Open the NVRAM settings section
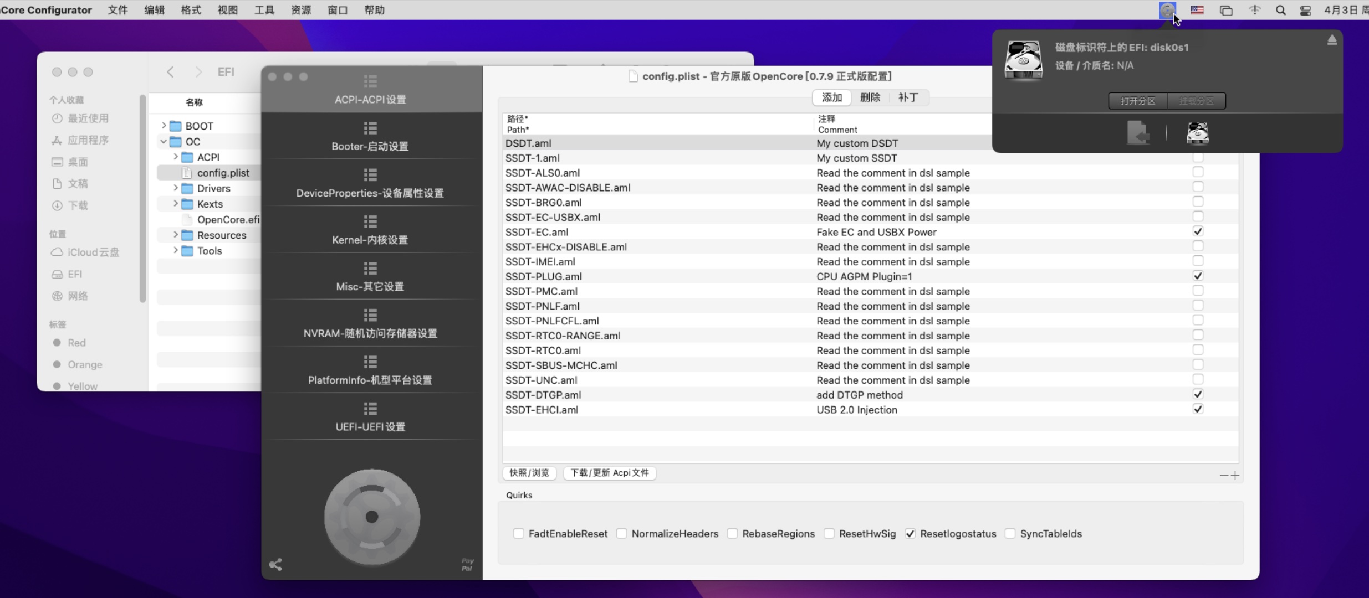 click(370, 324)
